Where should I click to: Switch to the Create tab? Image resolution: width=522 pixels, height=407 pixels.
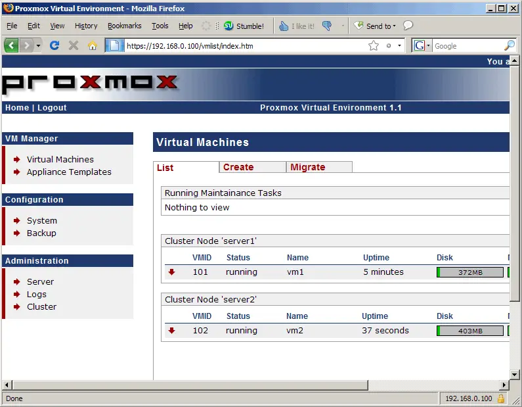[x=238, y=167]
